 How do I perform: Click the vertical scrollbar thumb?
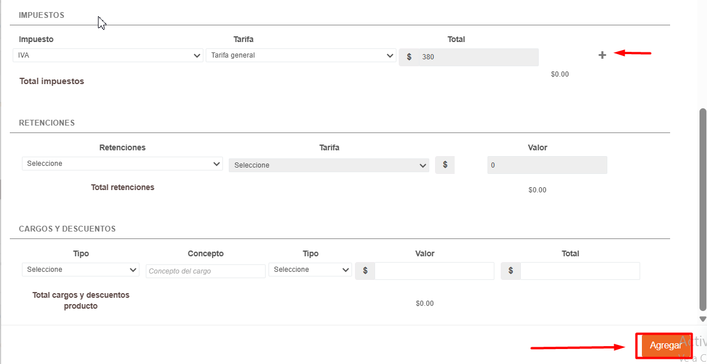tap(702, 210)
